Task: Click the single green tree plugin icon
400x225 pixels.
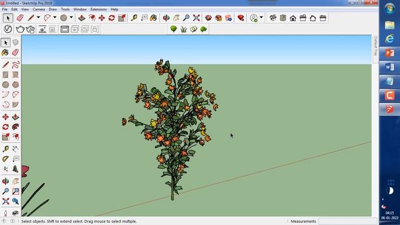Action: pyautogui.click(x=174, y=29)
